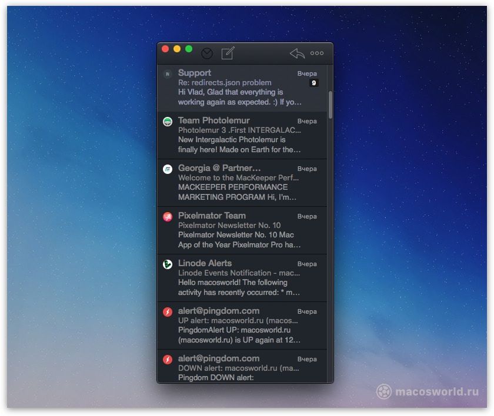Click Team Photolemur avatar icon
This screenshot has height=416, width=494.
[x=168, y=122]
